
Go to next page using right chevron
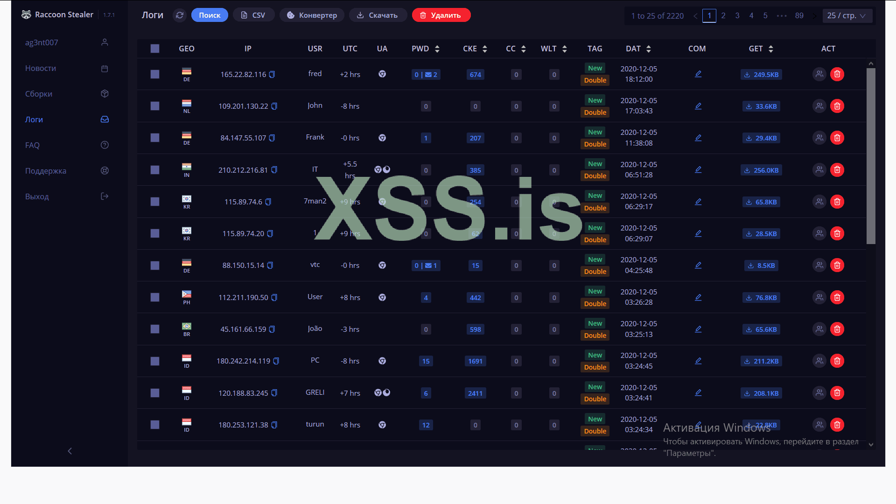[814, 16]
